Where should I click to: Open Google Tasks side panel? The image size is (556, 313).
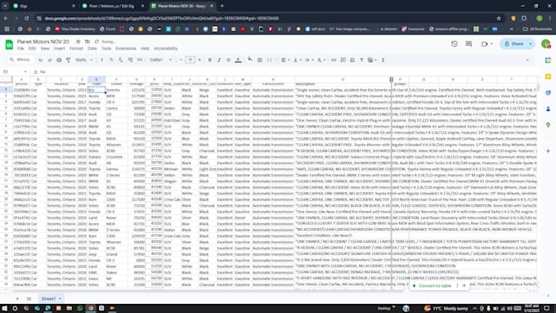(x=548, y=92)
